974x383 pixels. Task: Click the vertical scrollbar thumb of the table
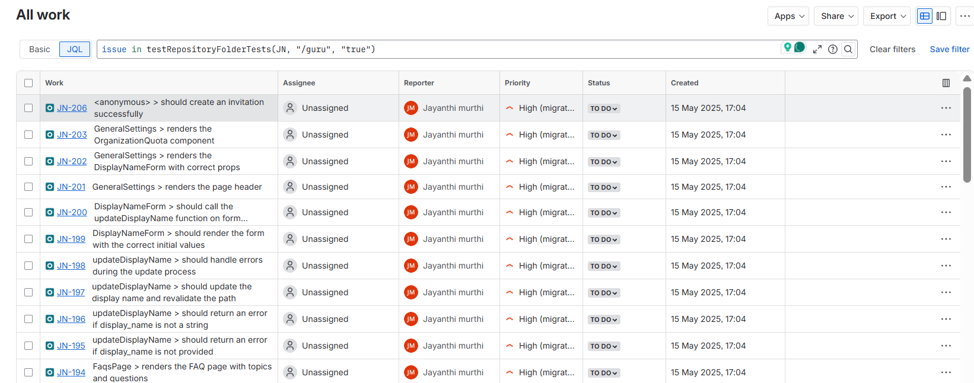[967, 134]
